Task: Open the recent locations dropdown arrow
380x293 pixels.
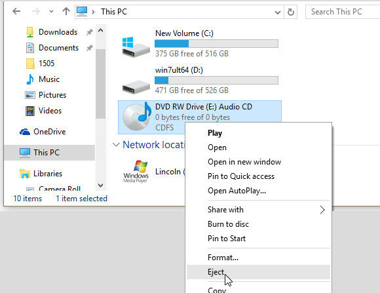Action: click(x=51, y=11)
